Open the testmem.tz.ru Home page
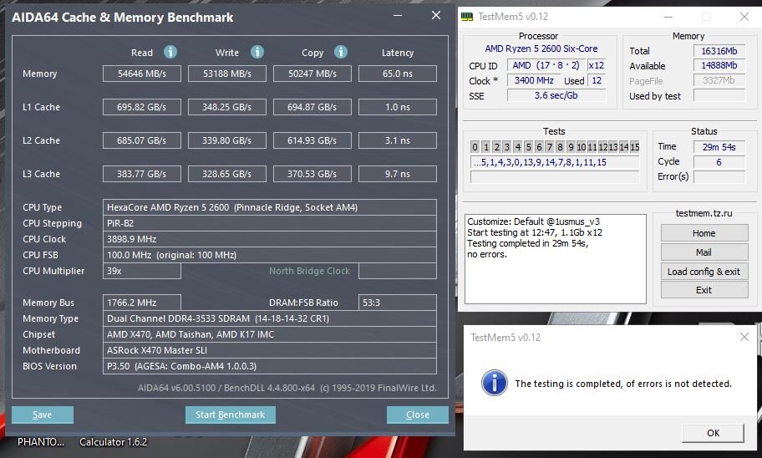Image resolution: width=762 pixels, height=458 pixels. (x=704, y=233)
